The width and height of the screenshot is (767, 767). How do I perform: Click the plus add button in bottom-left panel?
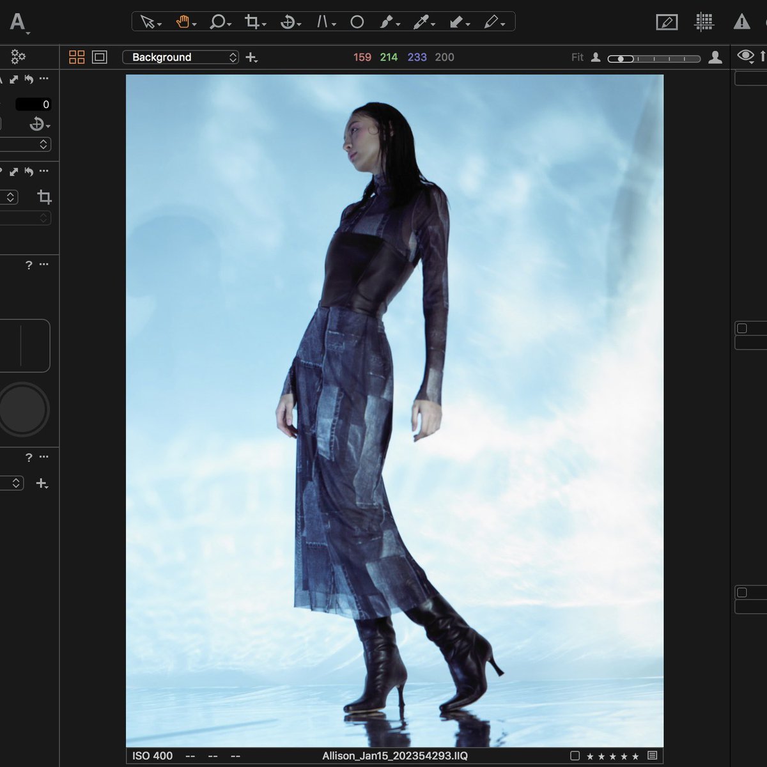click(x=42, y=484)
